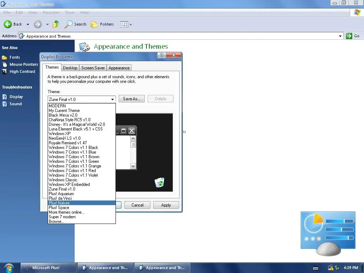Open Search from the toolbar

[75, 24]
